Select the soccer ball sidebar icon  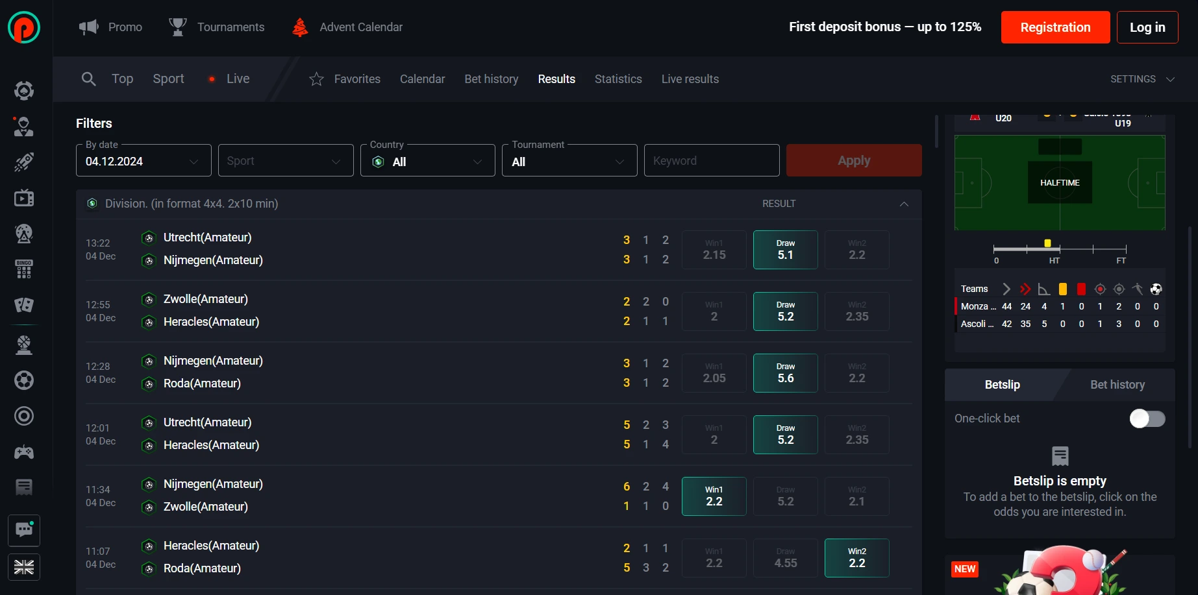[24, 380]
